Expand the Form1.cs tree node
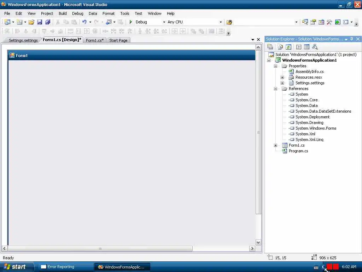This screenshot has height=272, width=362. [x=275, y=145]
